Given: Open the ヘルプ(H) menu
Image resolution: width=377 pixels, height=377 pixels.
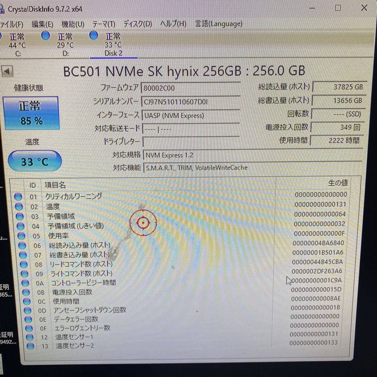Looking at the screenshot, I should (173, 24).
